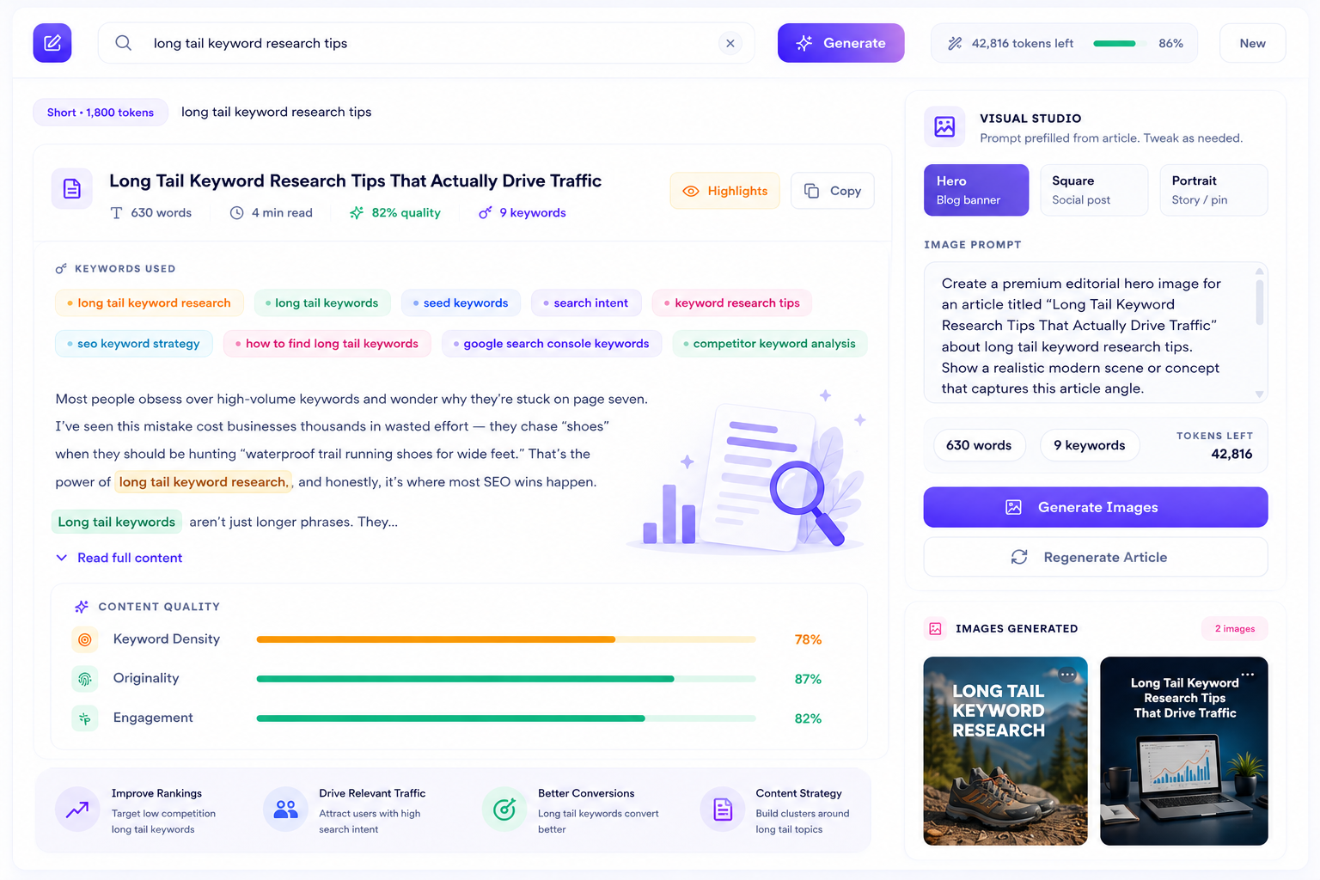This screenshot has width=1320, height=880.
Task: Expand the article with Read full content
Action: [119, 558]
